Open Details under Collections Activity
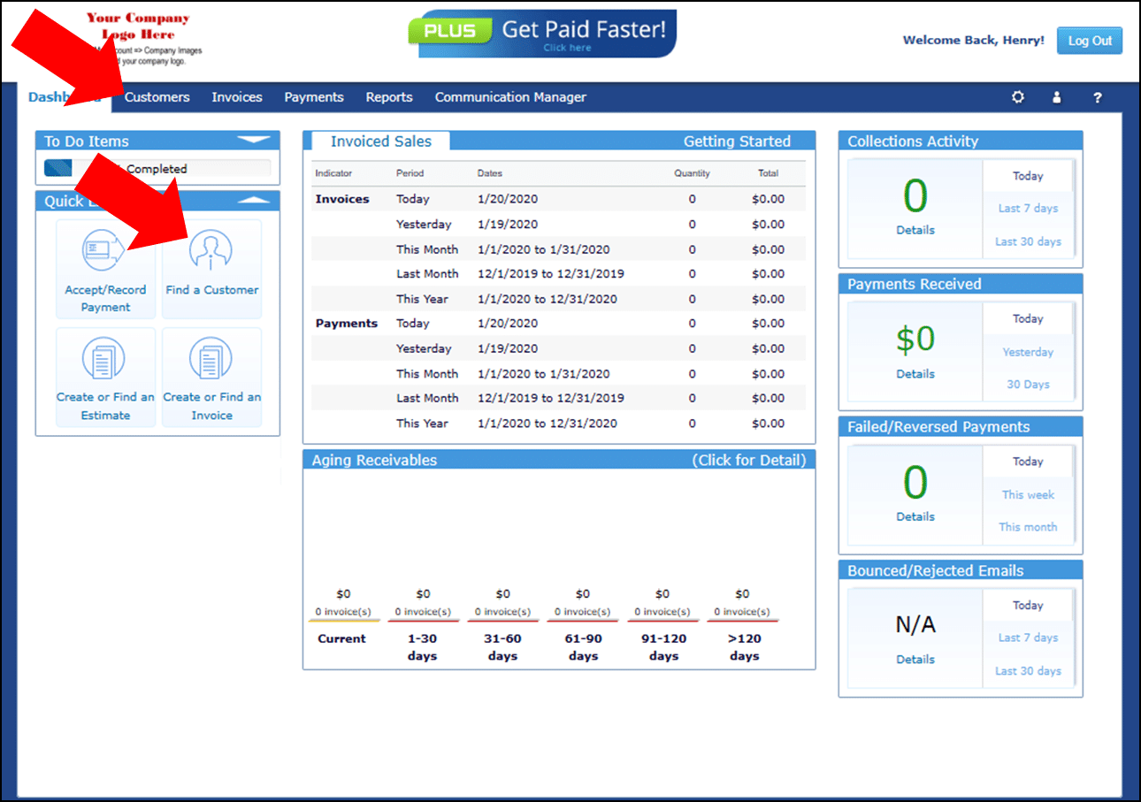The height and width of the screenshot is (802, 1141). click(x=915, y=230)
